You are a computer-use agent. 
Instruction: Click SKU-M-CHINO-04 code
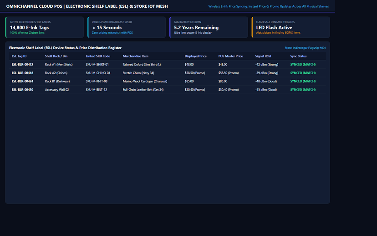[98, 73]
